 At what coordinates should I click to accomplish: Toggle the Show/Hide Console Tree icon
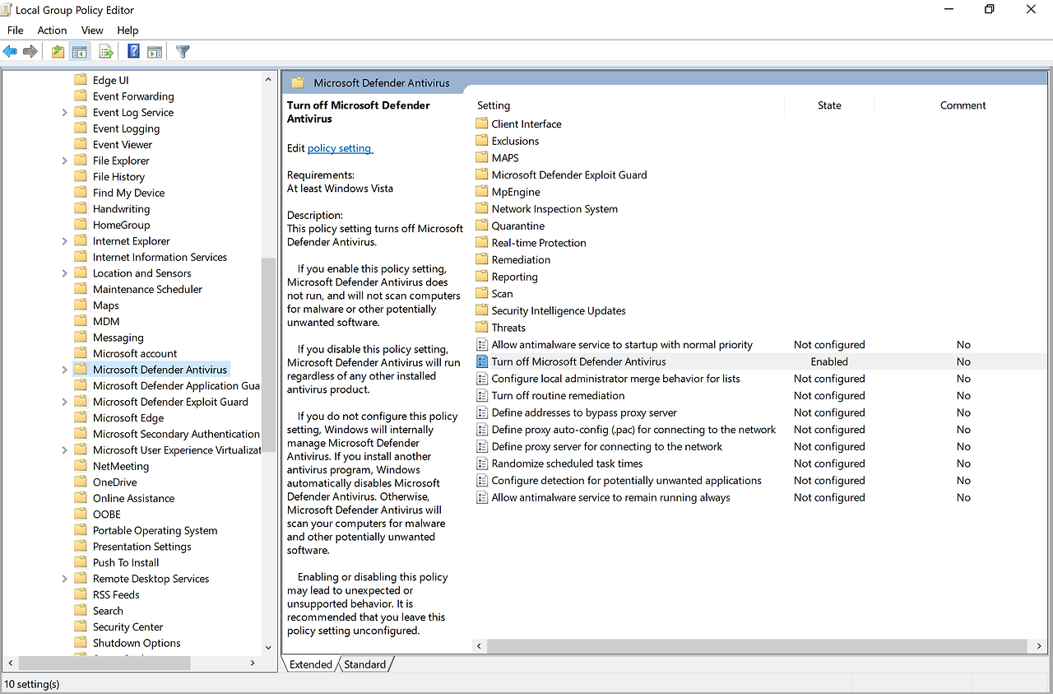click(x=79, y=51)
